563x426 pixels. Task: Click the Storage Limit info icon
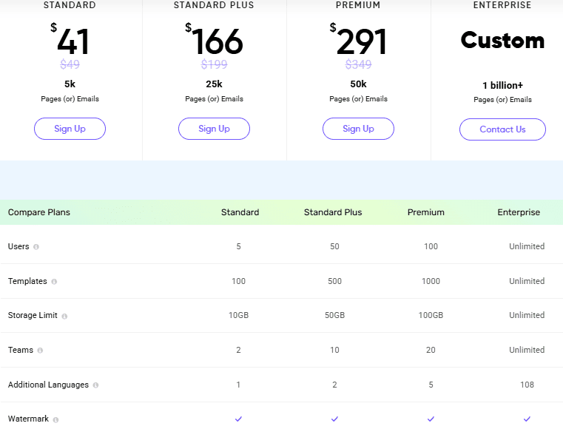click(64, 316)
